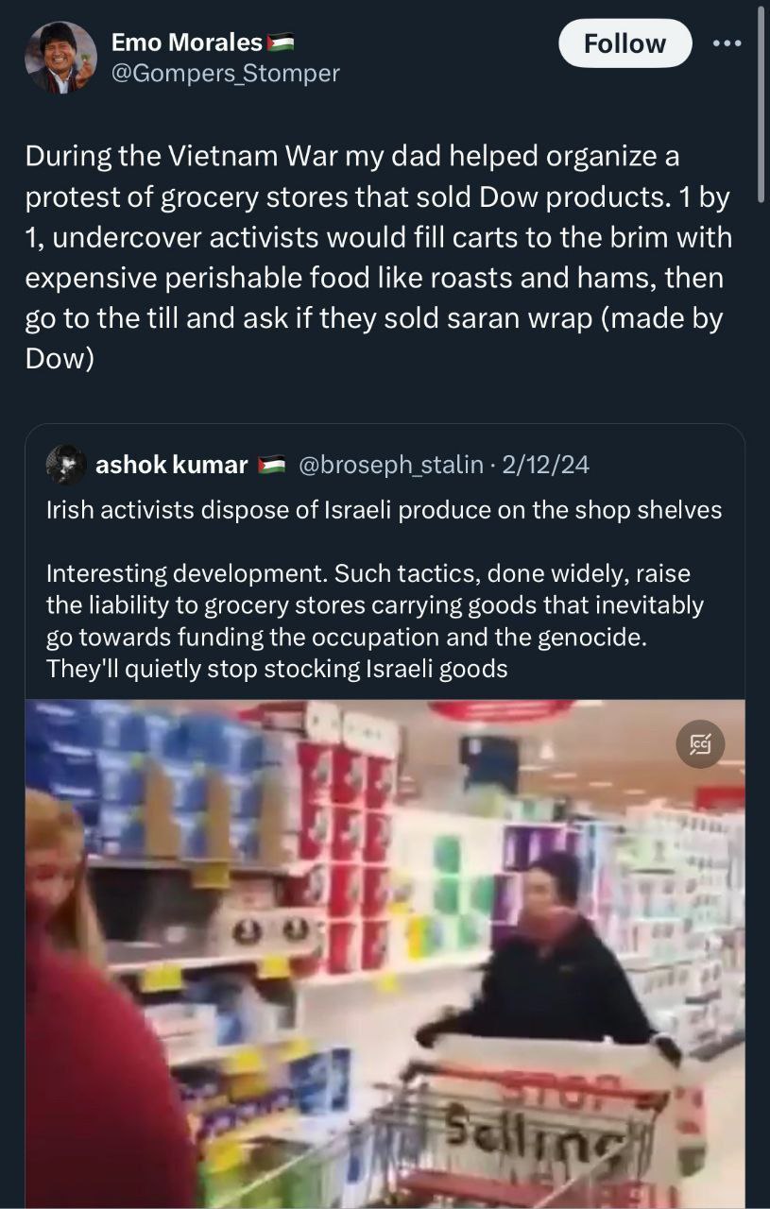Tap the ashok kumar display name

point(171,465)
